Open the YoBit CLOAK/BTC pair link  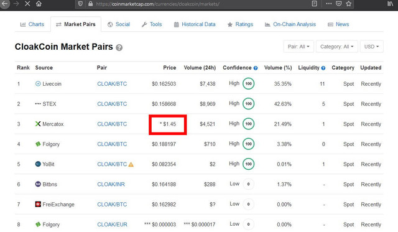(112, 164)
